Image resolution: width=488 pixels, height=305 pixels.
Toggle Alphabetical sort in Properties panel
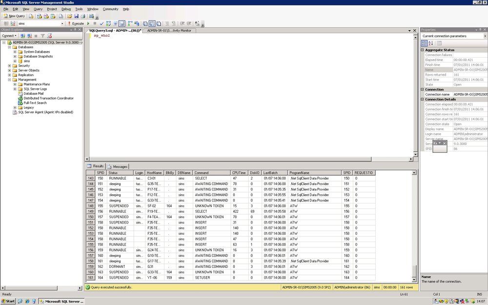[431, 43]
